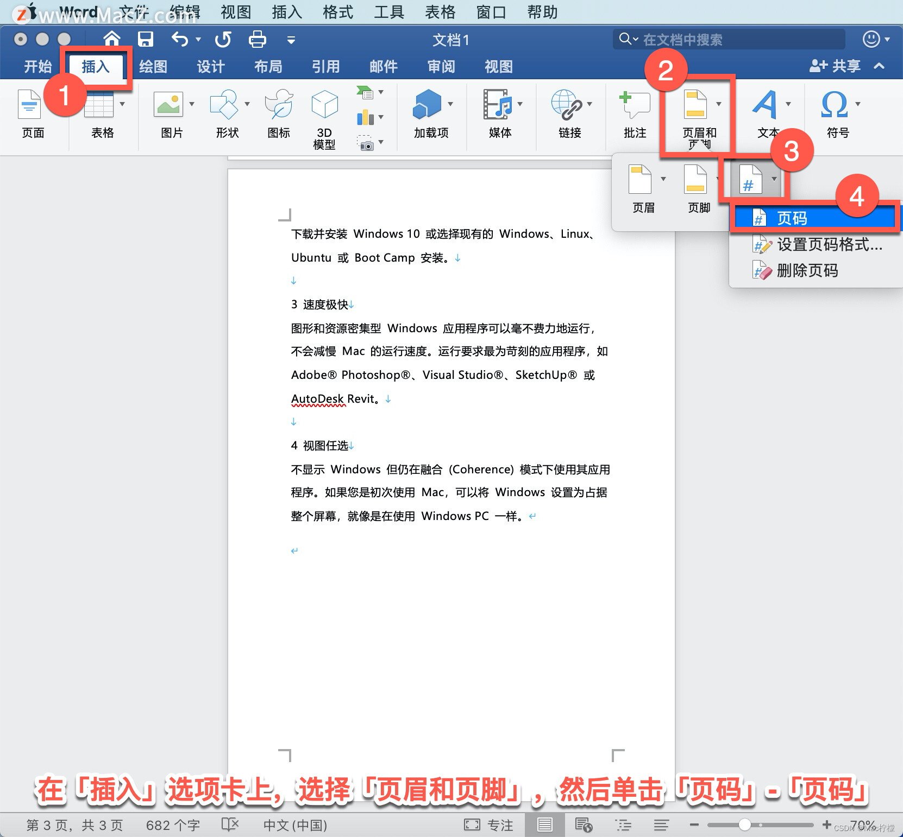Click the word count 682 个字
The width and height of the screenshot is (903, 837).
coord(173,825)
